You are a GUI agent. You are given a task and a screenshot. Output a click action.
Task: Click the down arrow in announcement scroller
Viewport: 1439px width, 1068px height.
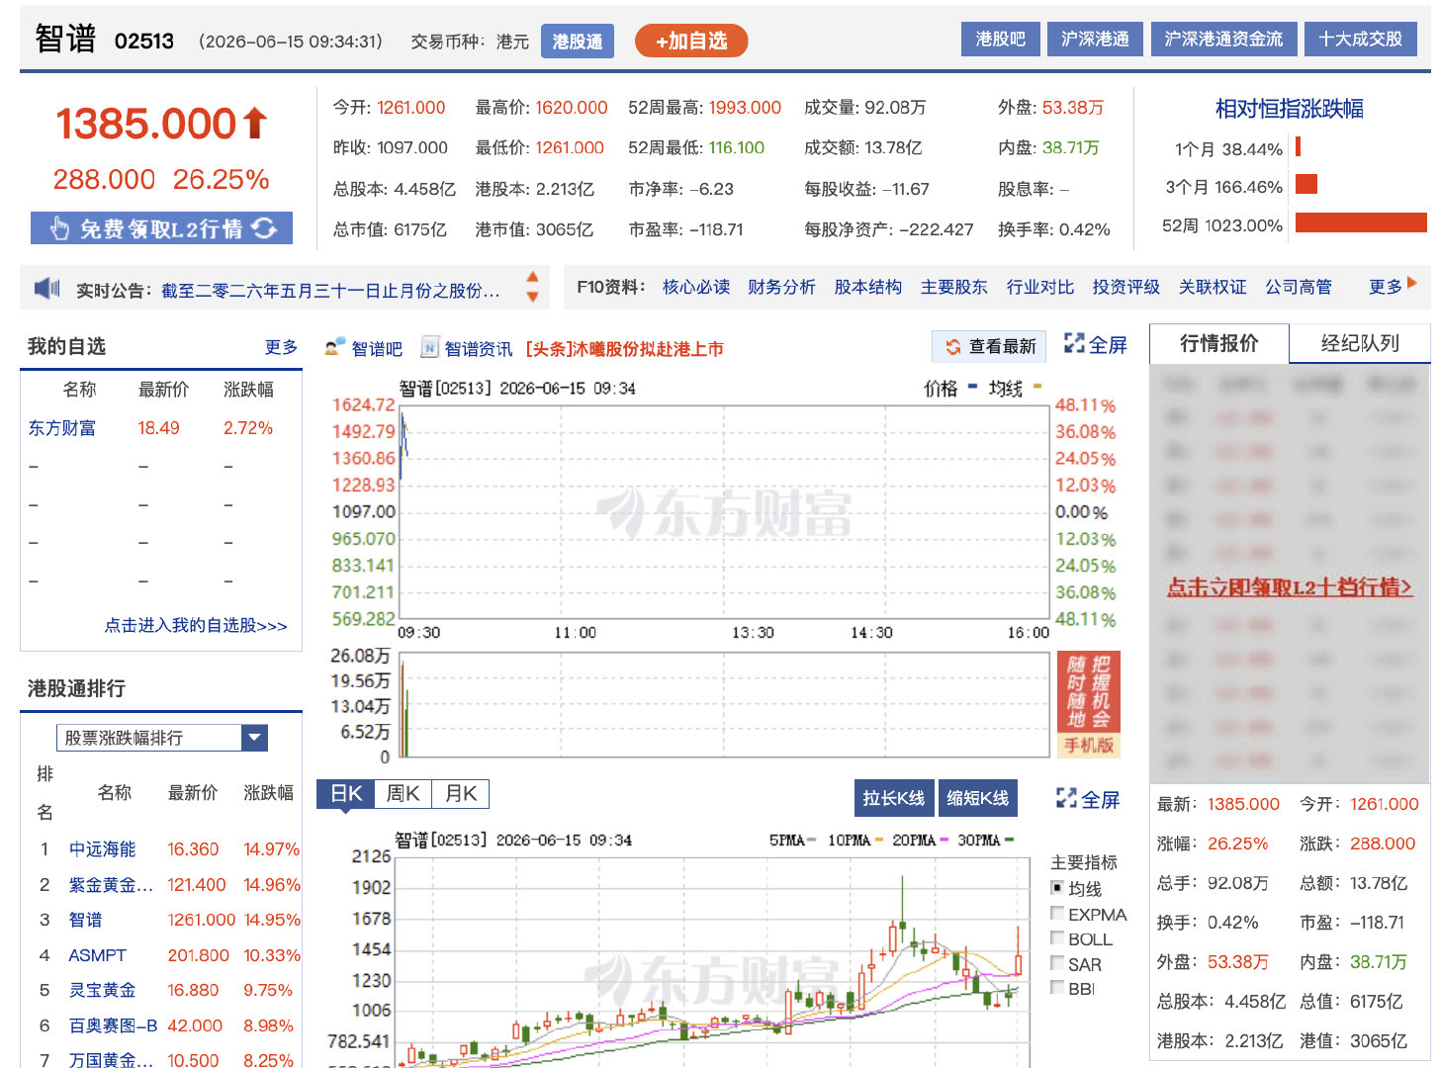[532, 296]
